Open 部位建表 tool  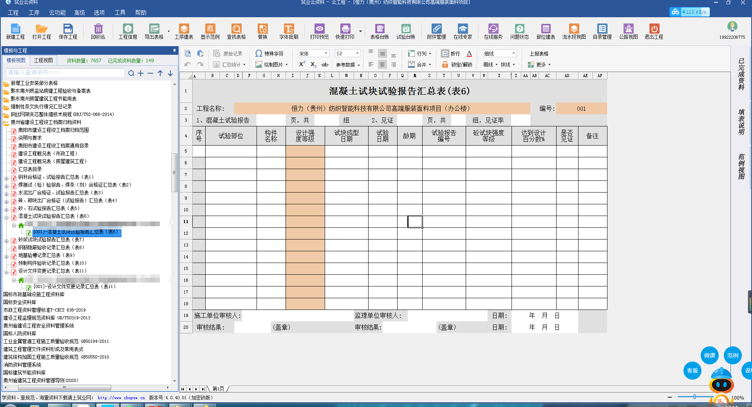click(x=546, y=31)
